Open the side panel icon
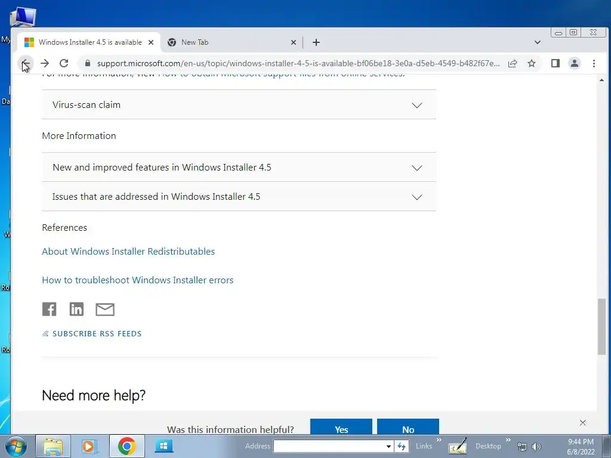This screenshot has height=458, width=611. click(x=556, y=63)
